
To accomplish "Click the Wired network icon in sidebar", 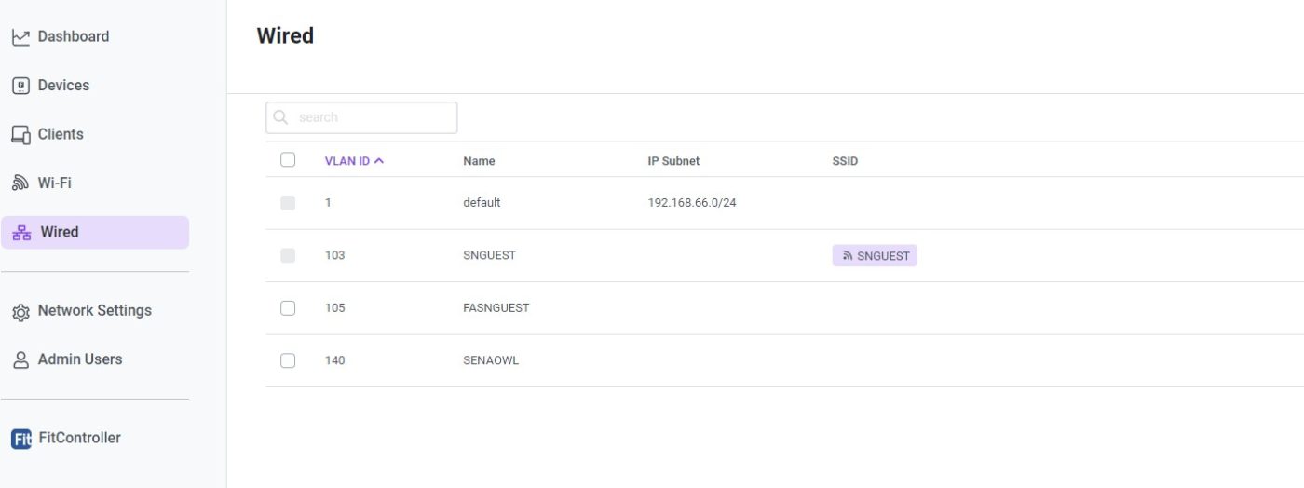I will point(22,233).
